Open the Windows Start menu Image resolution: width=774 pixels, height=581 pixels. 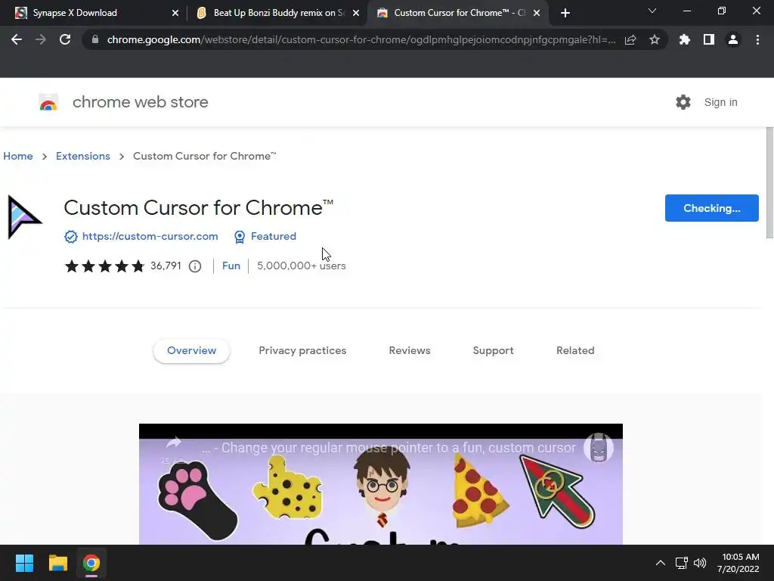pyautogui.click(x=24, y=563)
